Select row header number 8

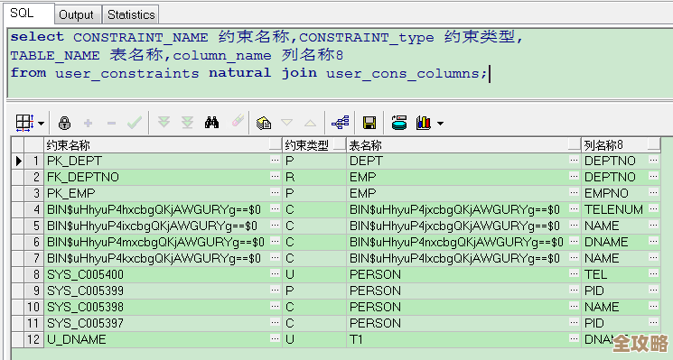coord(33,274)
